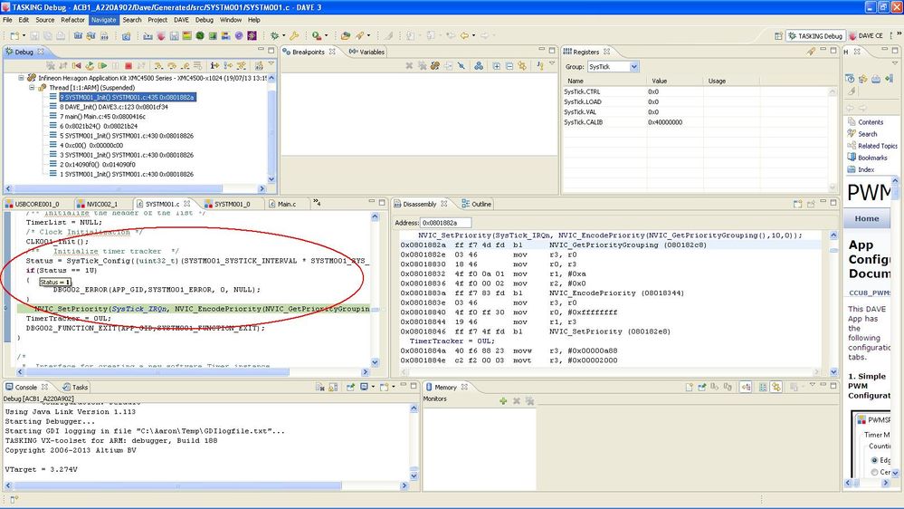Open the Group SysTick dropdown
The width and height of the screenshot is (904, 509).
633,66
